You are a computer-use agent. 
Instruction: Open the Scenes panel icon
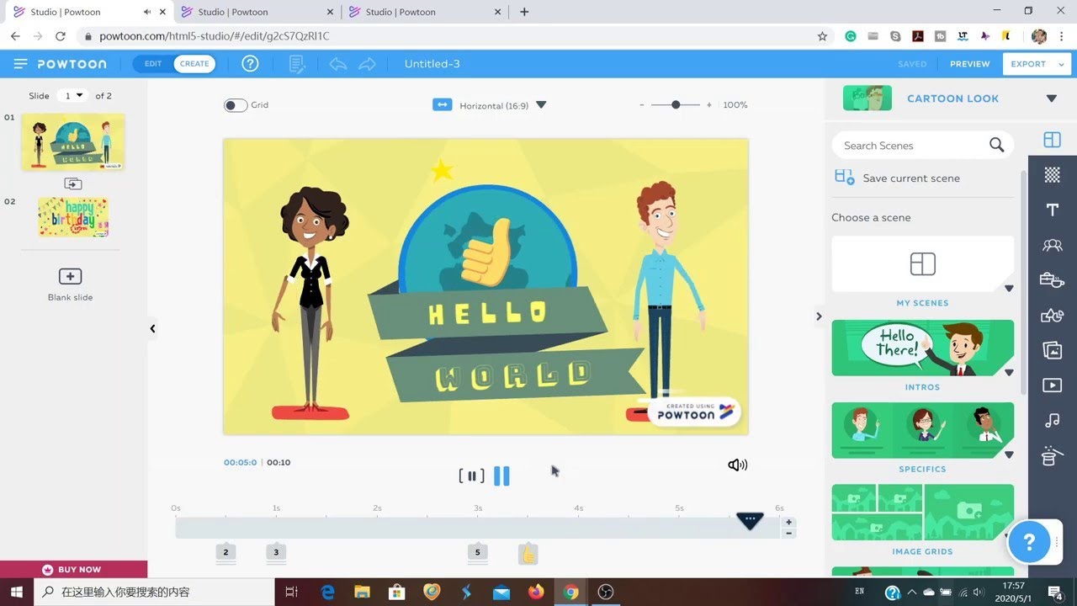(1052, 140)
